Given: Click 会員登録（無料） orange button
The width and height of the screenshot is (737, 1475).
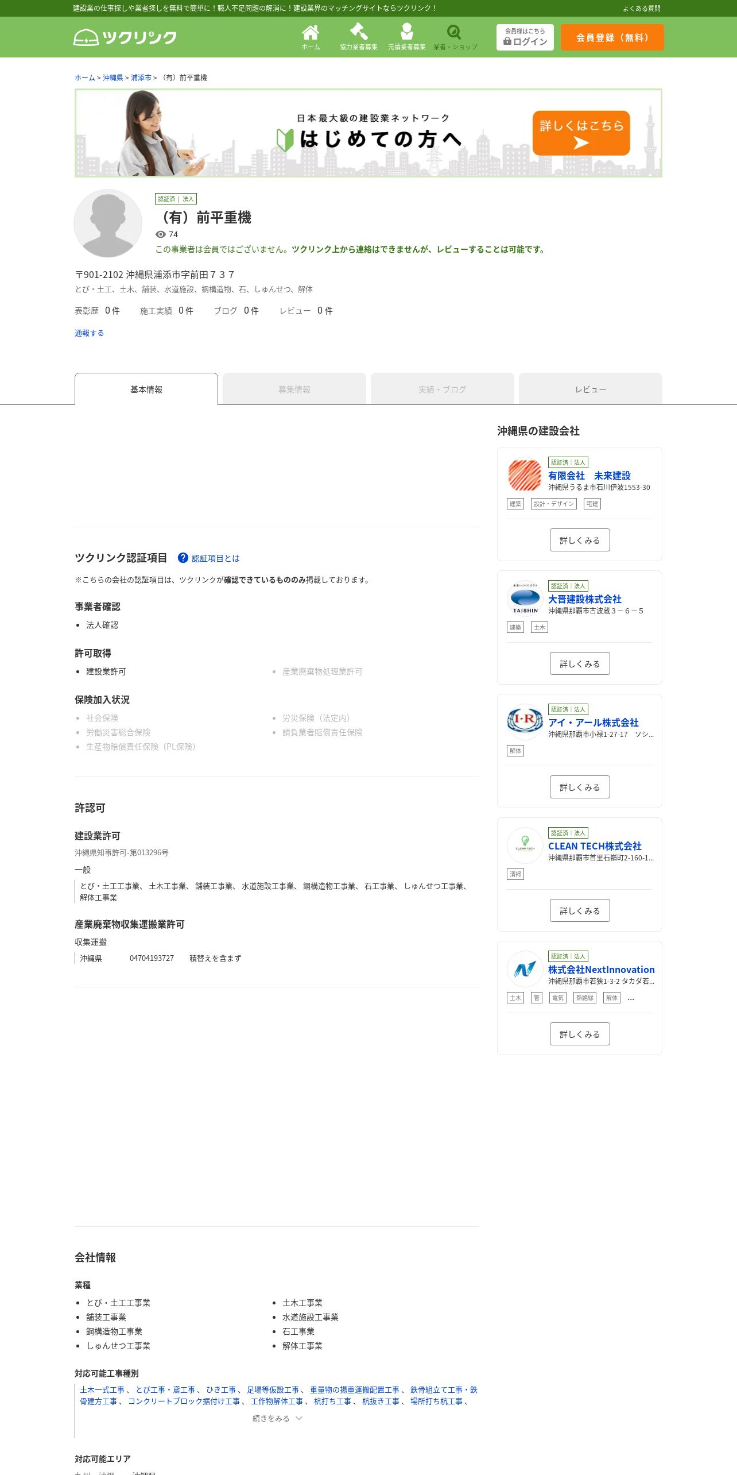Looking at the screenshot, I should coord(612,37).
